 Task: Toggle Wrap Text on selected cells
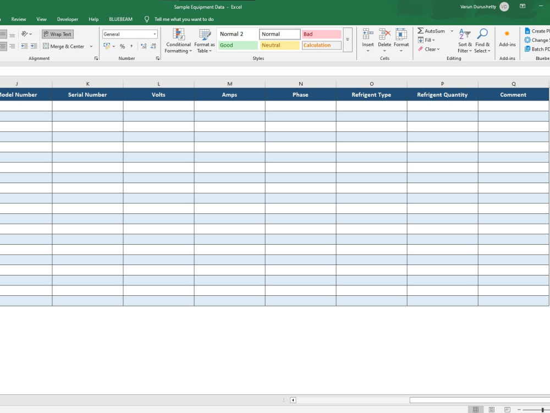pos(58,34)
